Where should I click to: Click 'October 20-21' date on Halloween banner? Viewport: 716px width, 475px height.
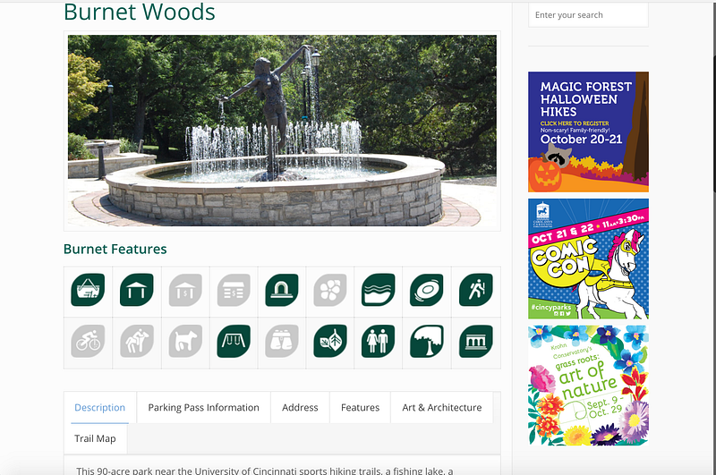click(x=581, y=140)
